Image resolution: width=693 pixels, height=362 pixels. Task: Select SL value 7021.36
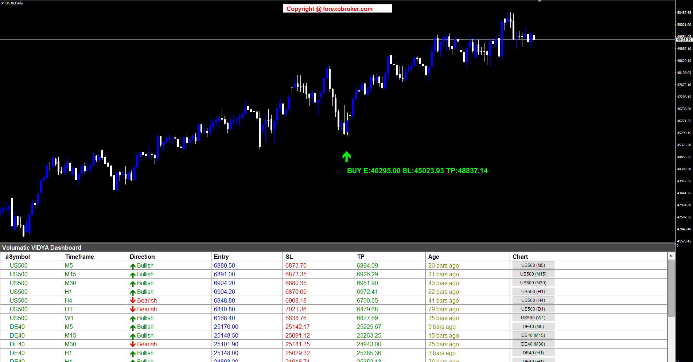point(296,309)
